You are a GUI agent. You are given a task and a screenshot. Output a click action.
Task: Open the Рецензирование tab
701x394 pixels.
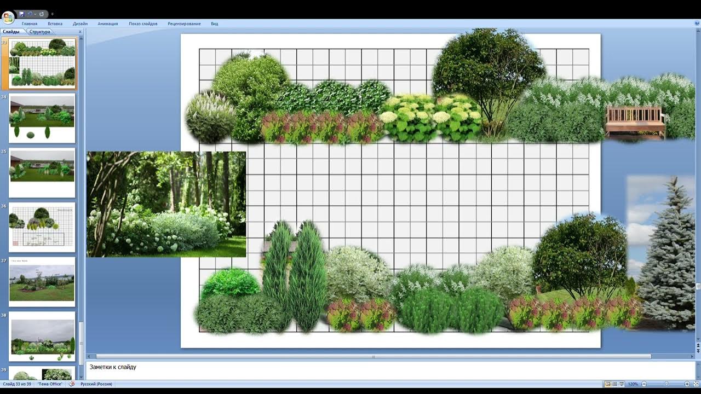coord(184,24)
